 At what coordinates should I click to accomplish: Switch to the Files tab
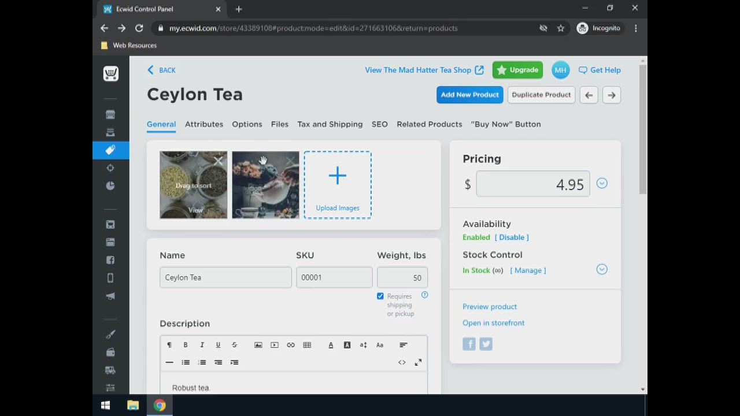(280, 124)
